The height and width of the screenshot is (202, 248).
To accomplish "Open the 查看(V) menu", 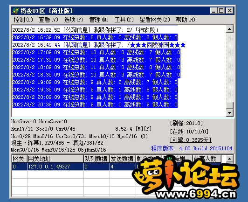I will pos(48,20).
